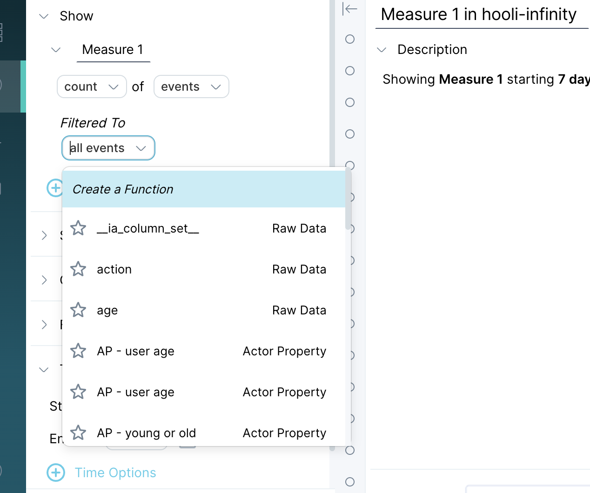Select the topmost circle radio button
The height and width of the screenshot is (493, 590).
click(x=350, y=39)
